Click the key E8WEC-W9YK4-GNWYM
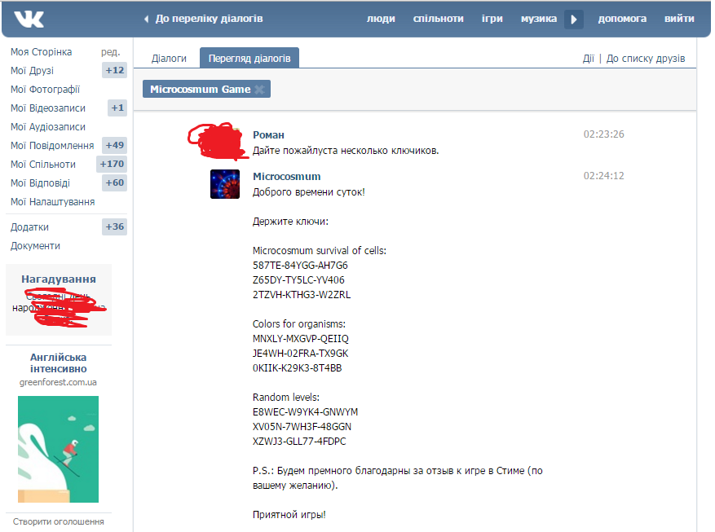The image size is (715, 532). coord(305,411)
